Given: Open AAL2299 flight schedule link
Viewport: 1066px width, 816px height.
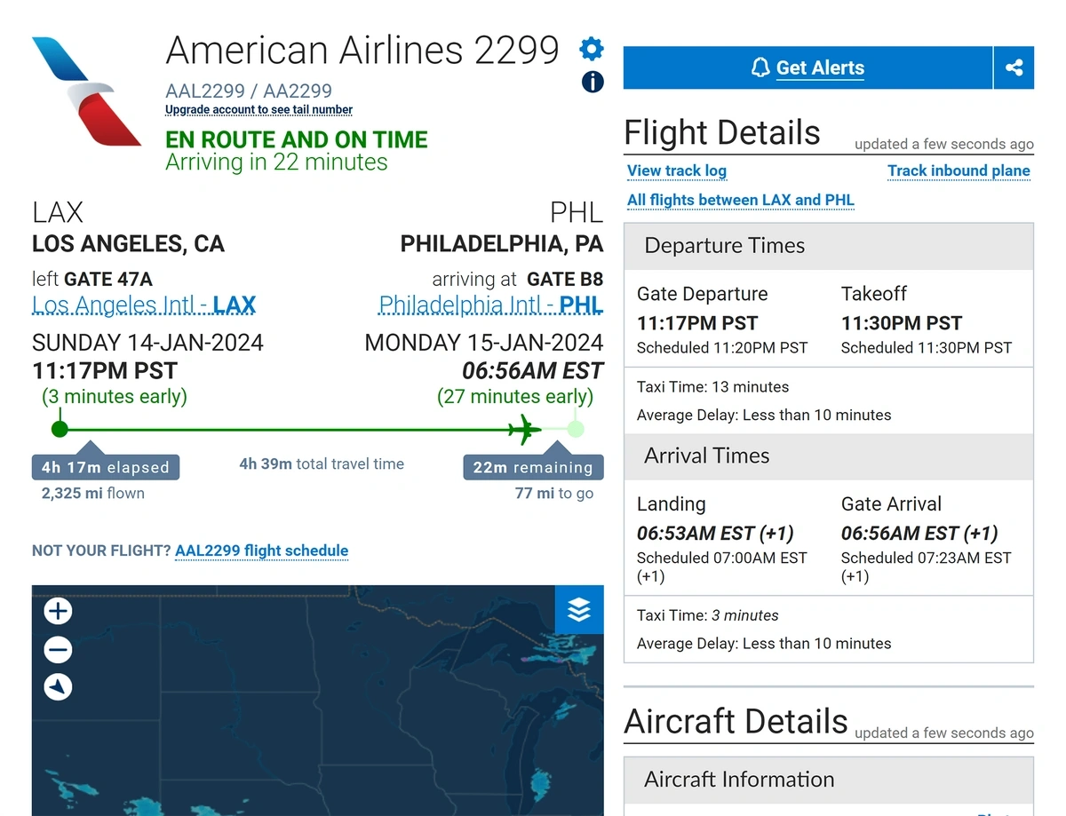Looking at the screenshot, I should click(261, 551).
